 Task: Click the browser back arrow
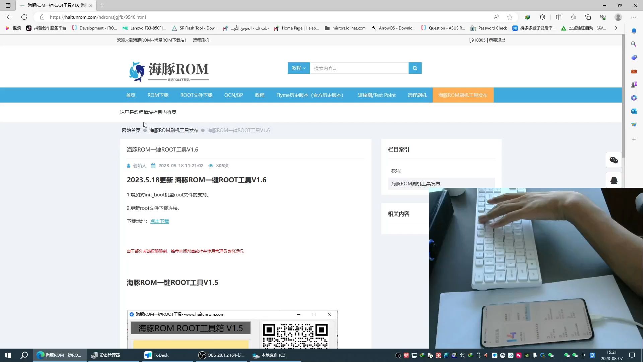[x=9, y=17]
